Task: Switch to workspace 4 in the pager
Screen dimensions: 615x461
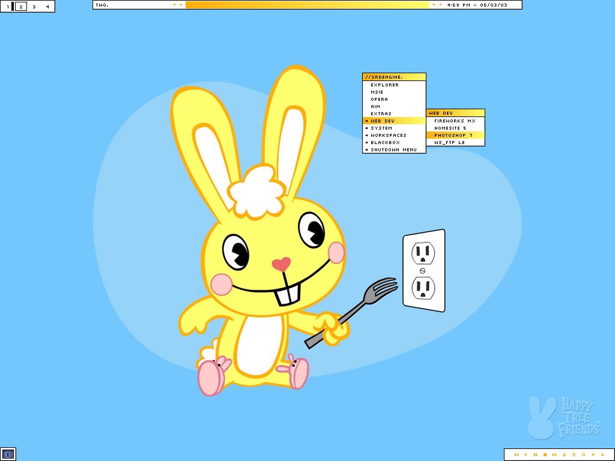Action: click(x=47, y=7)
